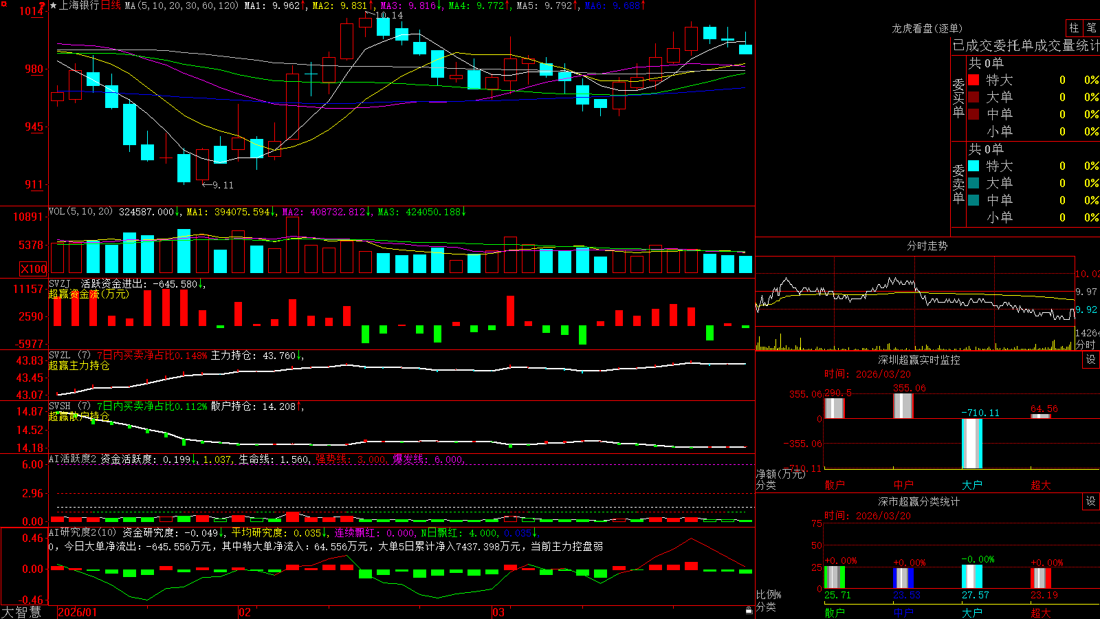
Task: Click the AI研究度2(10) indicator name
Action: 83,532
